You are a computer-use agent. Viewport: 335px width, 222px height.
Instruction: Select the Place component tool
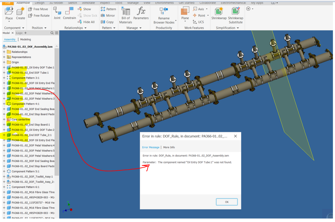click(x=9, y=14)
